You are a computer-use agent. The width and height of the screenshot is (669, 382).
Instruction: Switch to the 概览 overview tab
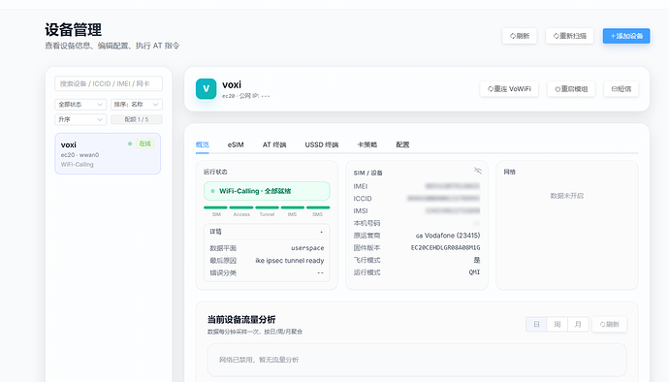(x=203, y=144)
